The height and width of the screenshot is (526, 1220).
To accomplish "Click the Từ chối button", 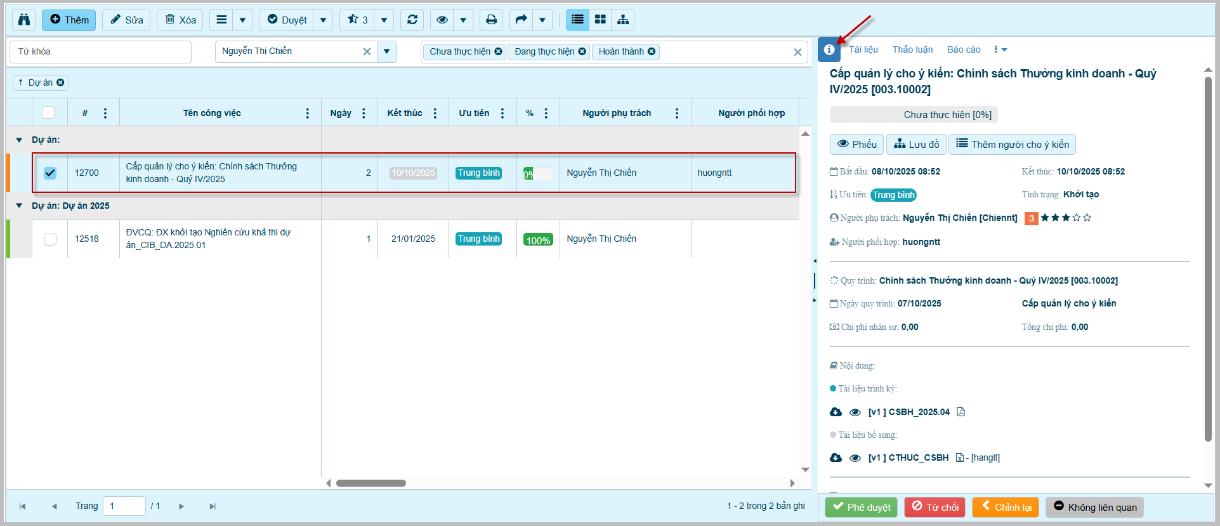I will [935, 507].
